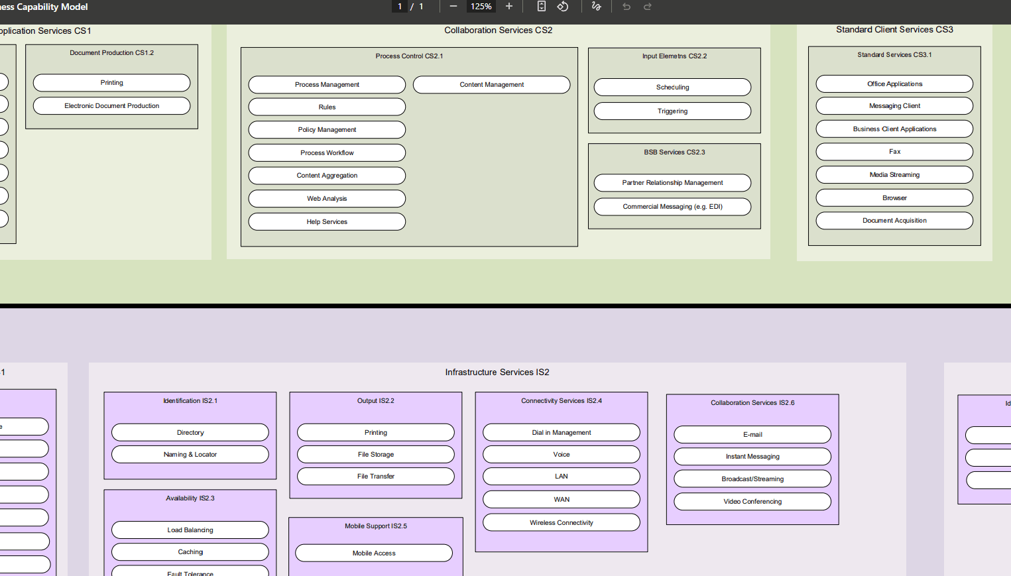Click the Undo icon

(626, 7)
